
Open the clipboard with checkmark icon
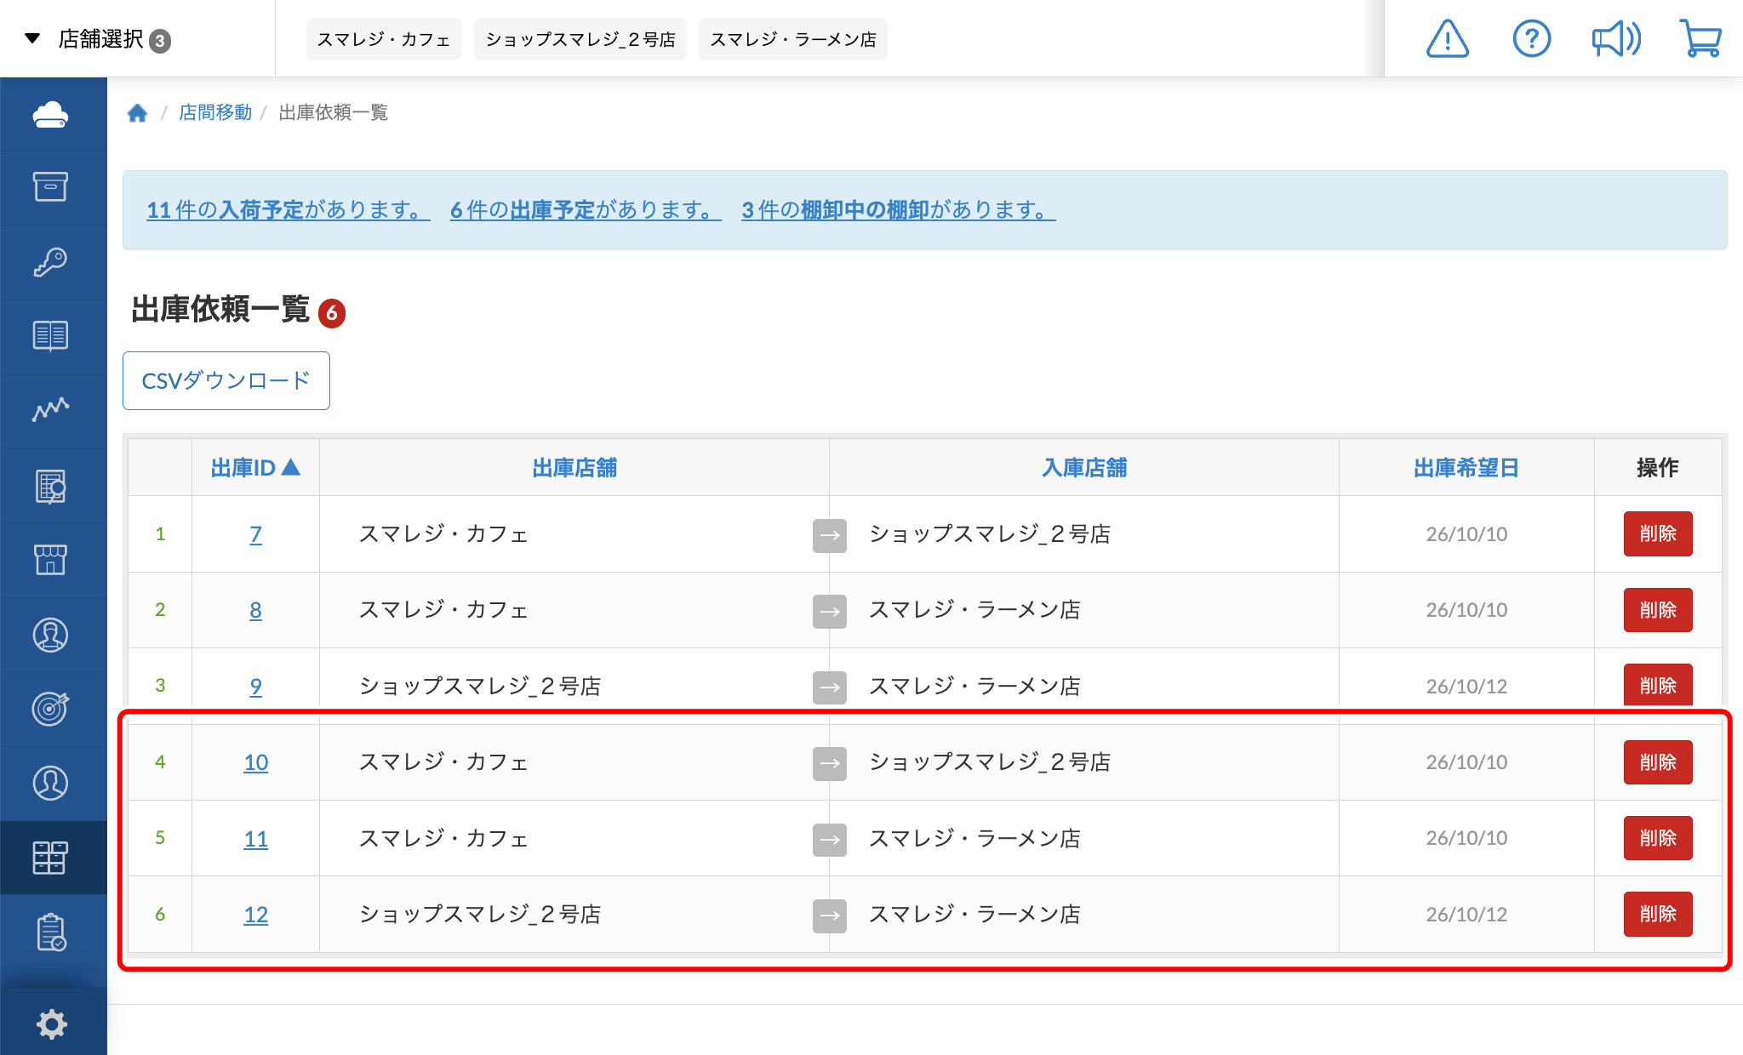[x=51, y=932]
